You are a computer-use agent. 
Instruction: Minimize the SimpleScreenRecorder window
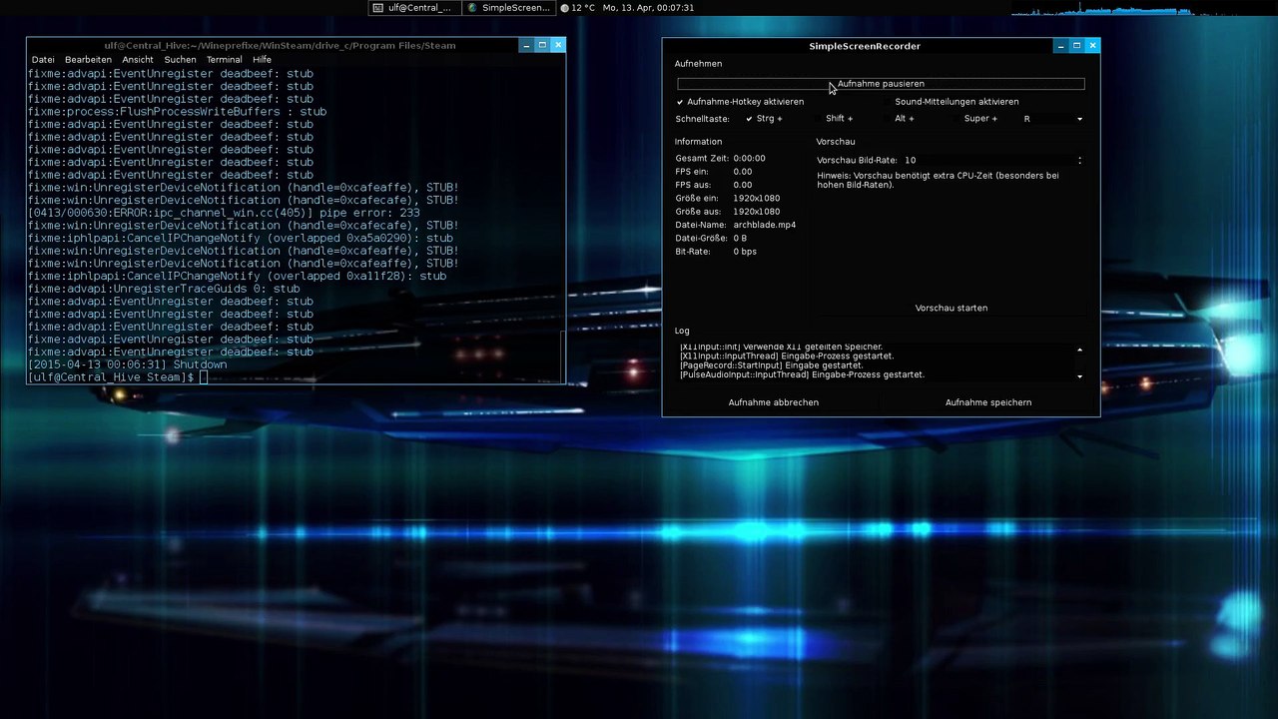tap(1060, 45)
